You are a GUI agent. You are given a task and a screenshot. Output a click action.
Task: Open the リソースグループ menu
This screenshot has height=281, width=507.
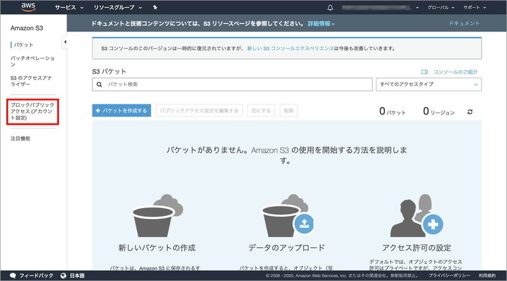coord(118,8)
